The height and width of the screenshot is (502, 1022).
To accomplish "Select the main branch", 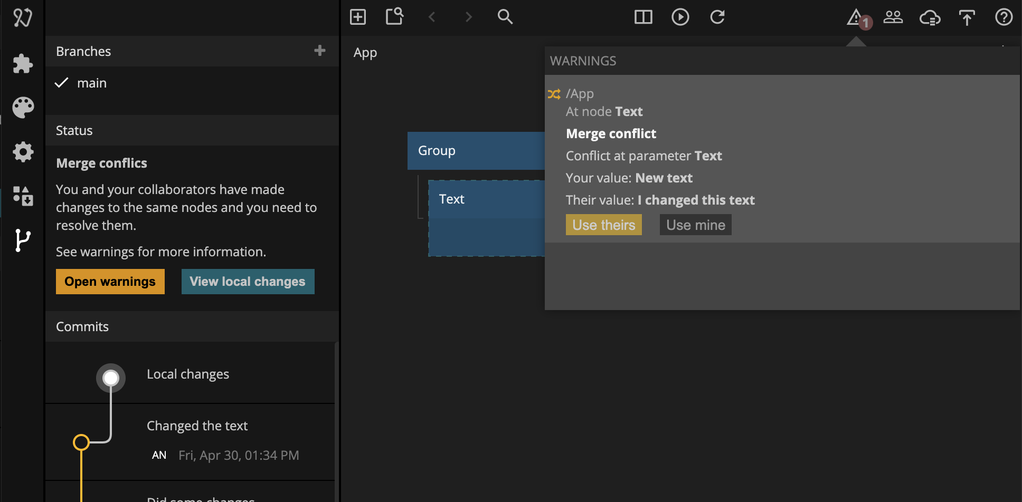I will [x=192, y=83].
